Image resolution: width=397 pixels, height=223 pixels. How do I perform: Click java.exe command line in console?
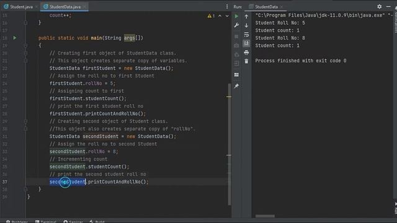coord(324,15)
